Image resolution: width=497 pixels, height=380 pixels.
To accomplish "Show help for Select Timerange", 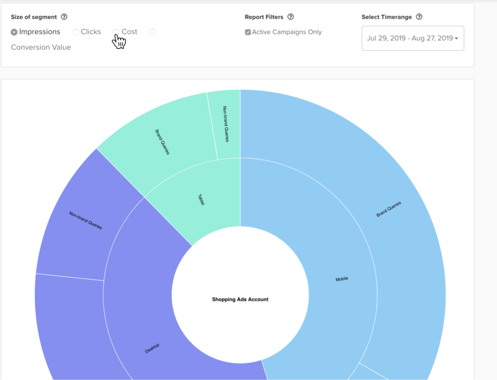I will tap(419, 17).
